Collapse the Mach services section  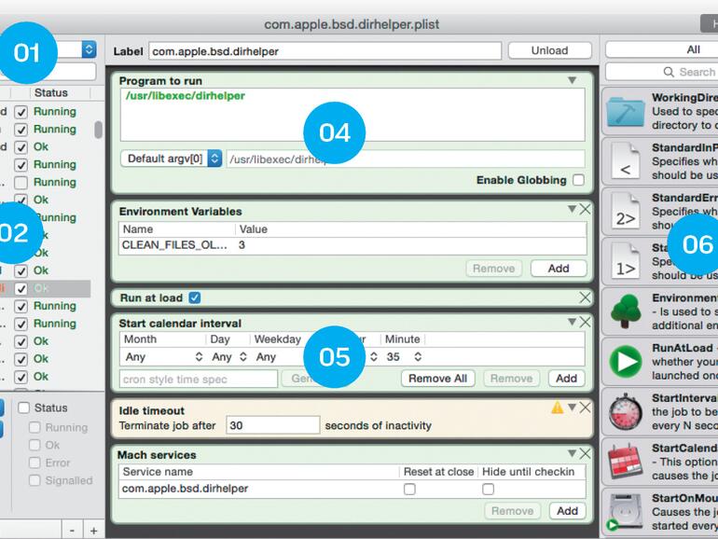pyautogui.click(x=572, y=453)
